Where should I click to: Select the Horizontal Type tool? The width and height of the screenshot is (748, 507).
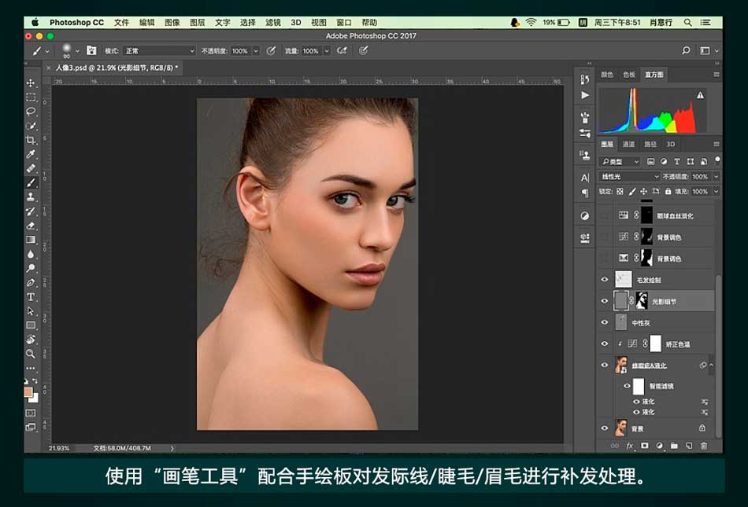pos(31,297)
